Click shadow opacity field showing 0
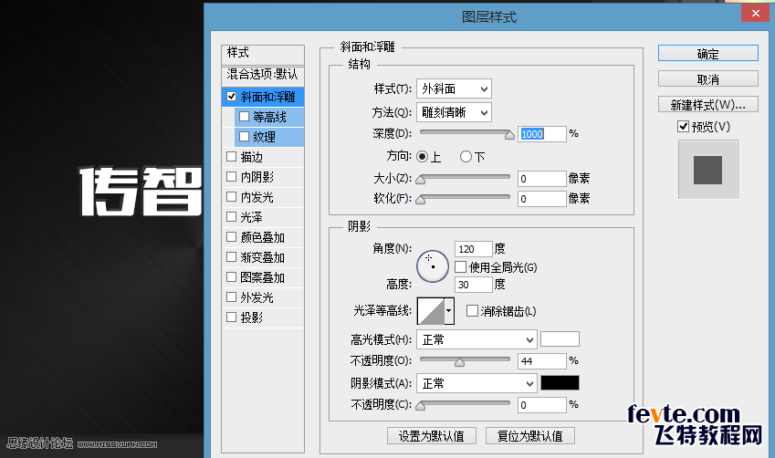The image size is (775, 458). point(541,405)
